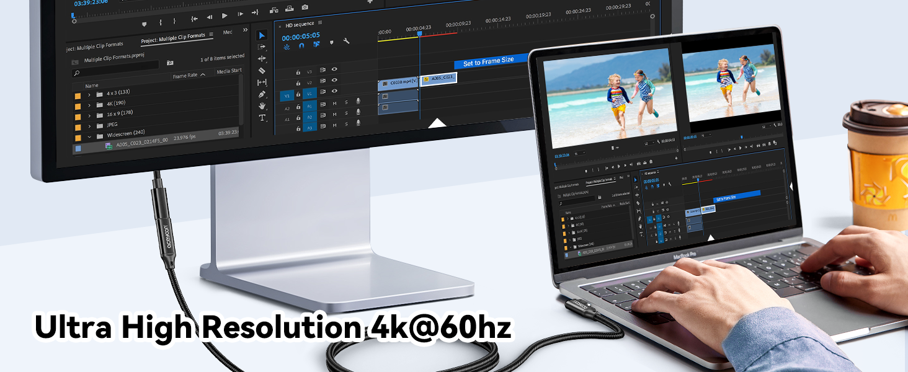Click the Insert icon left of the camera
This screenshot has height=372, width=908.
(274, 10)
